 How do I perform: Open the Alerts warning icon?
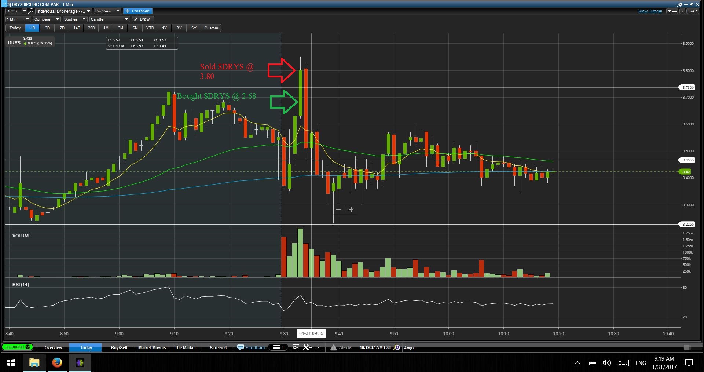pos(334,348)
